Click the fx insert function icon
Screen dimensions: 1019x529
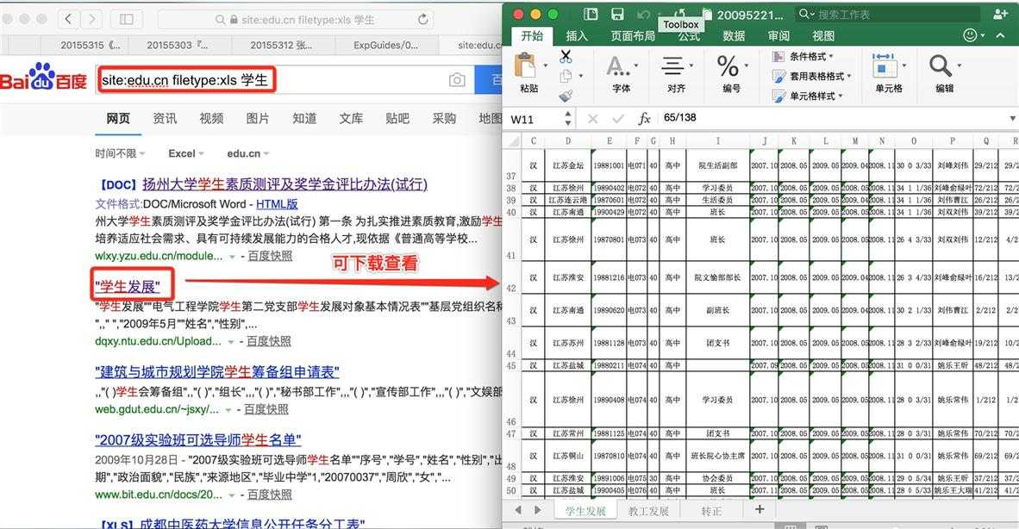point(644,118)
